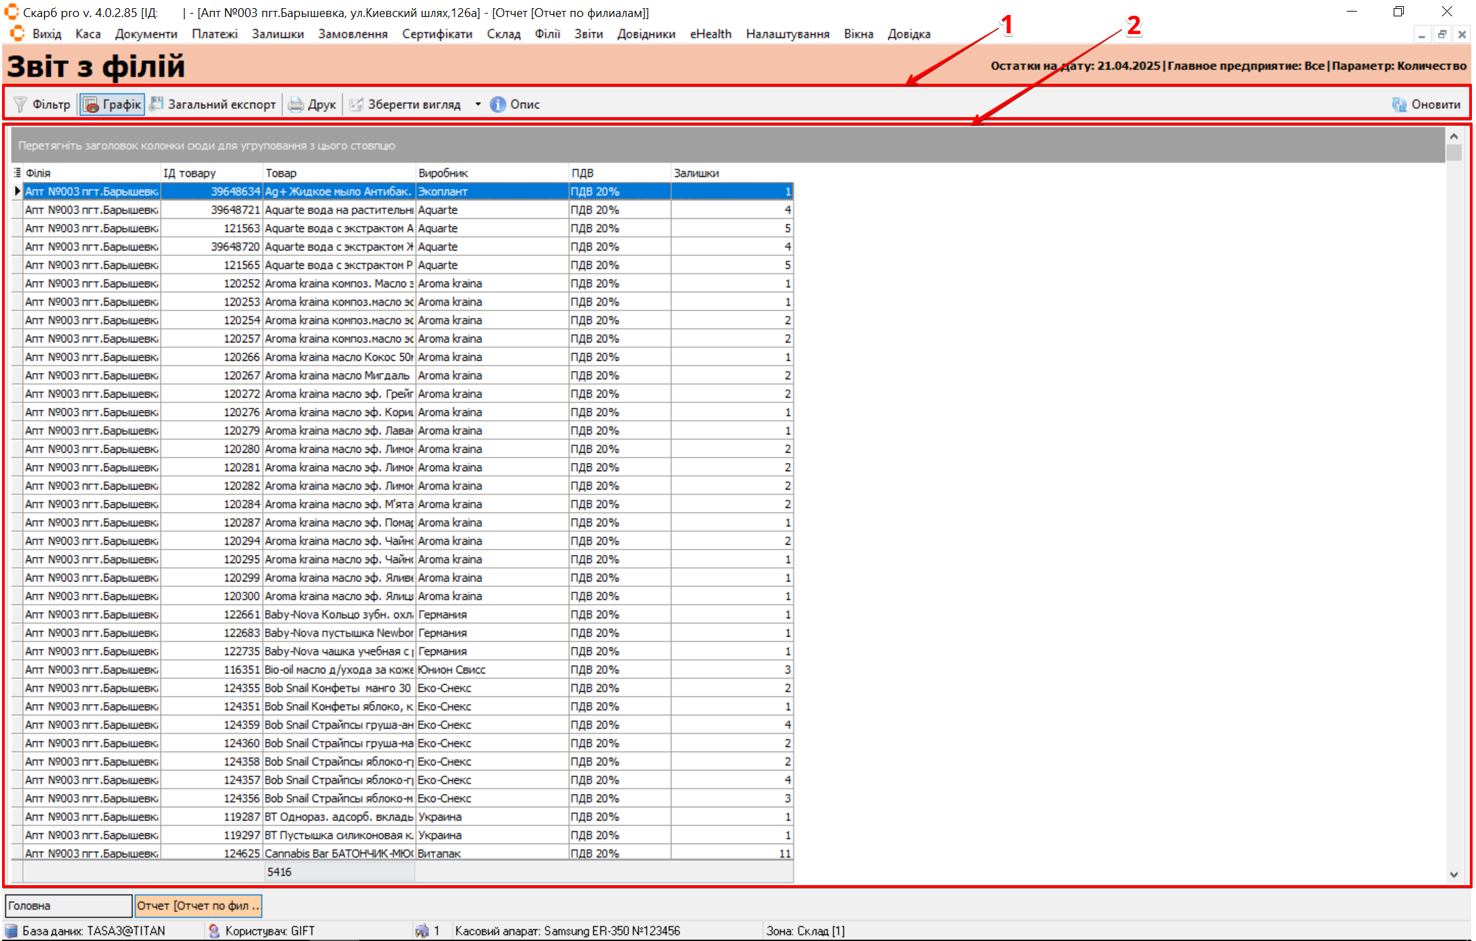Image resolution: width=1476 pixels, height=941 pixels.
Task: Open the Опис info icon
Action: click(x=498, y=104)
